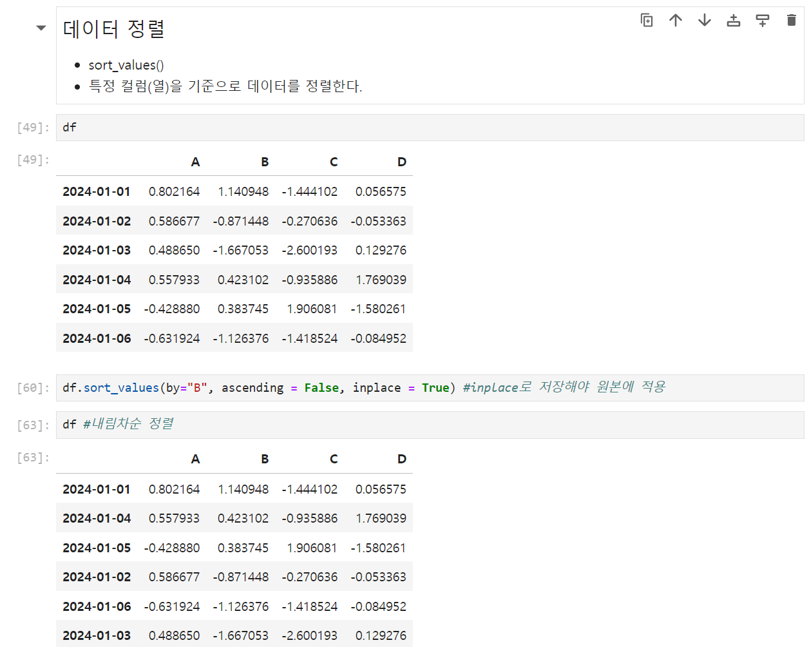Move the cell down with arrow icon

(705, 21)
